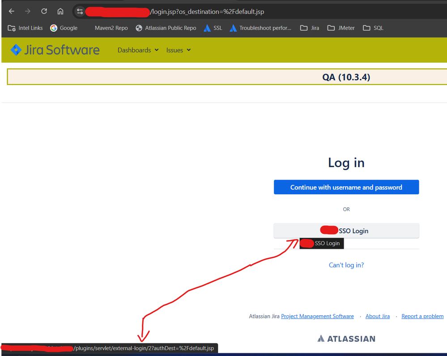The height and width of the screenshot is (356, 447).
Task: Open the Maven2 Repo bookmark
Action: pyautogui.click(x=111, y=28)
